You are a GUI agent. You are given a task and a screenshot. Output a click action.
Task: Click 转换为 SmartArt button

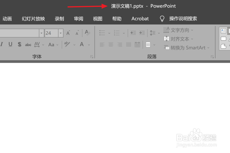(x=186, y=48)
